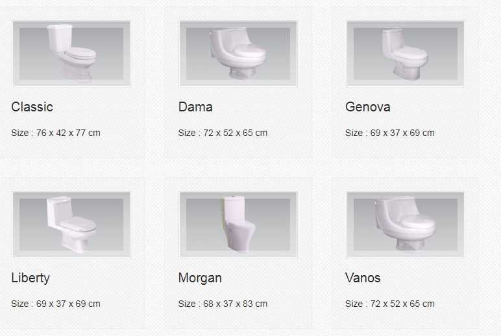Select the Classic size text 76 x 42 x 77 cm

click(x=68, y=133)
